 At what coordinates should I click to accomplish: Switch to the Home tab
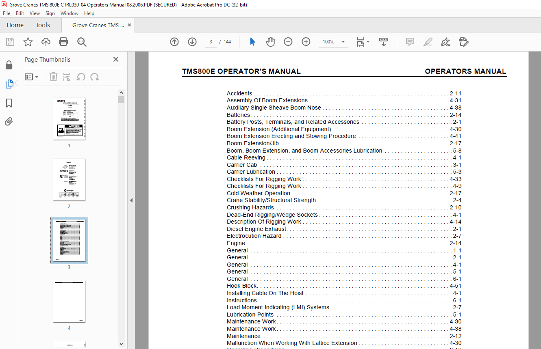[x=15, y=25]
